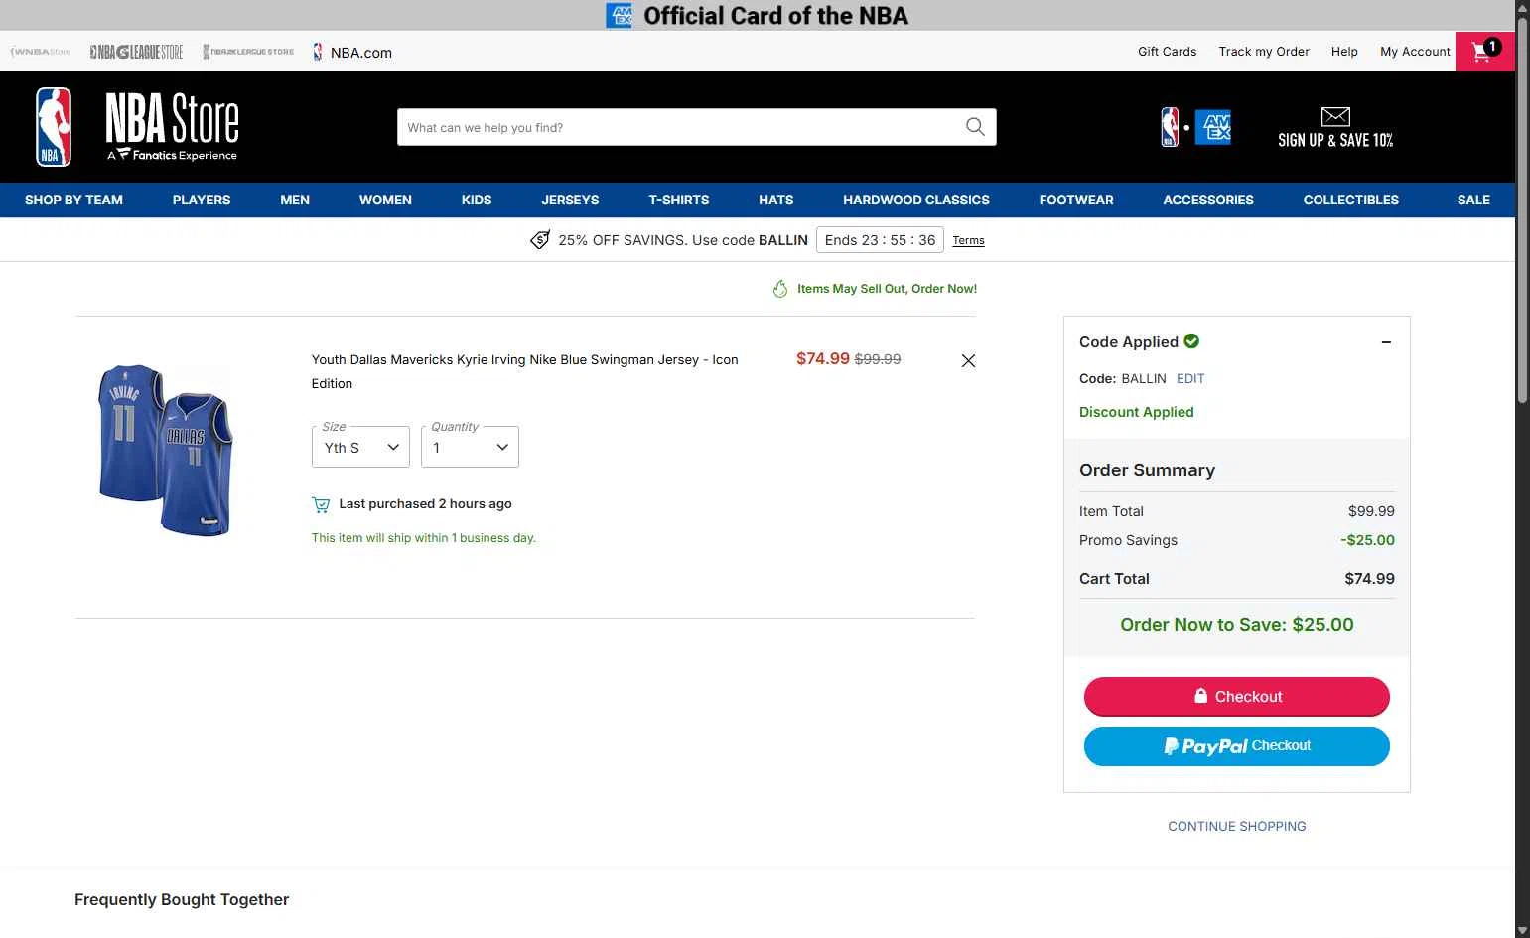Open the Jerseys menu
Screen dimensions: 1530x938
pos(570,200)
